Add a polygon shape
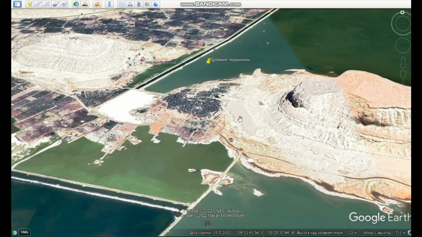 (38, 4)
